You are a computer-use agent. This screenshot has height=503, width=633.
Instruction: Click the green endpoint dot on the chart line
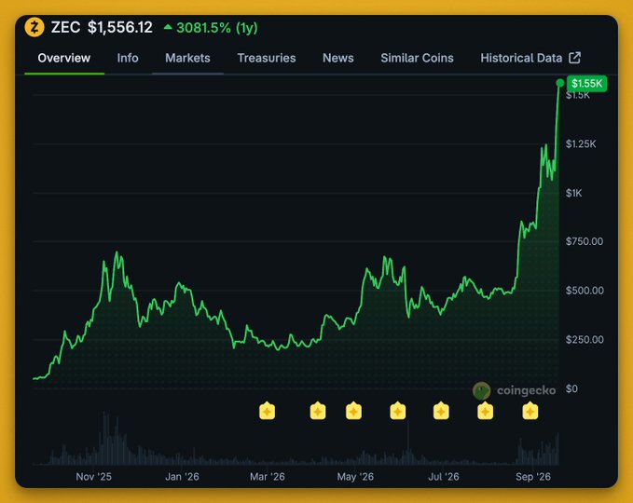[x=560, y=83]
